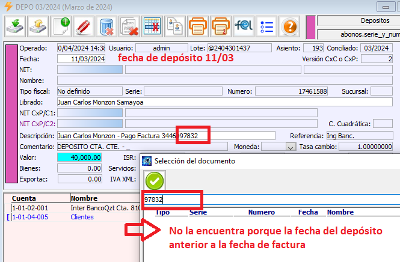The width and height of the screenshot is (400, 262).
Task: Click the magenta color block in toolbar
Action: (x=310, y=27)
